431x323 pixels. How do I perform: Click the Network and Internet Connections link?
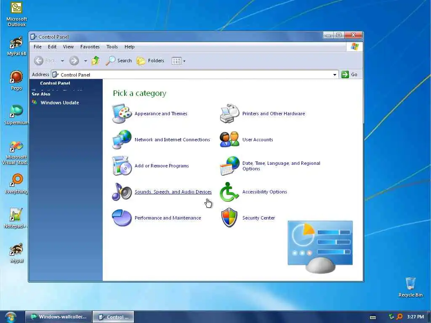tap(172, 140)
